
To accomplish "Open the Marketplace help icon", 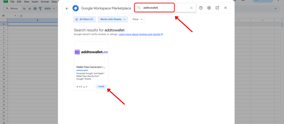I will coord(201,8).
